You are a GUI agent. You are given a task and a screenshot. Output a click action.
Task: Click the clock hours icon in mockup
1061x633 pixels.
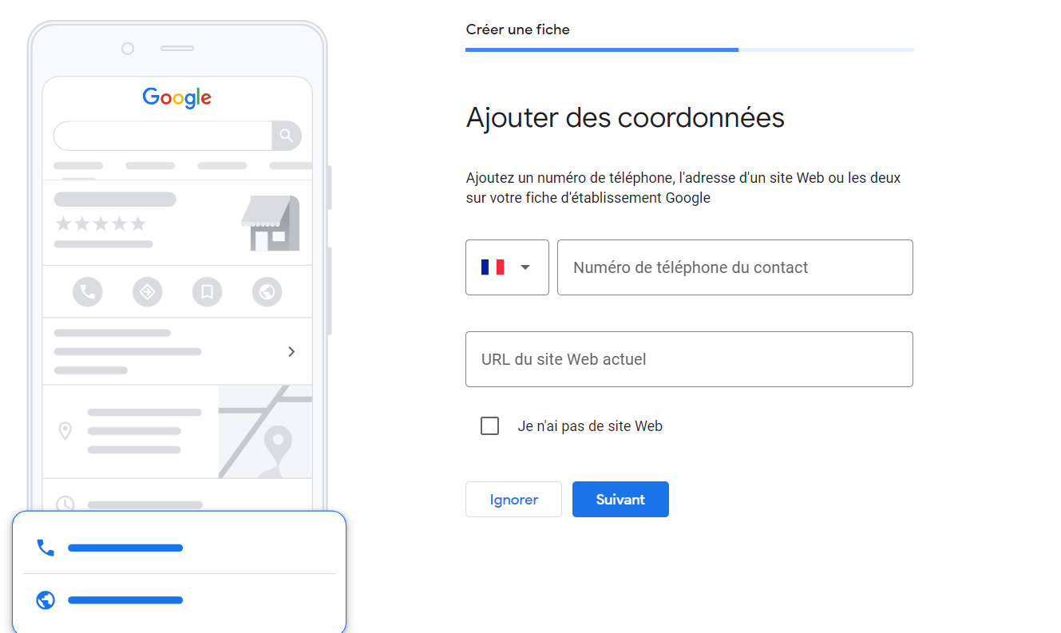[x=65, y=504]
